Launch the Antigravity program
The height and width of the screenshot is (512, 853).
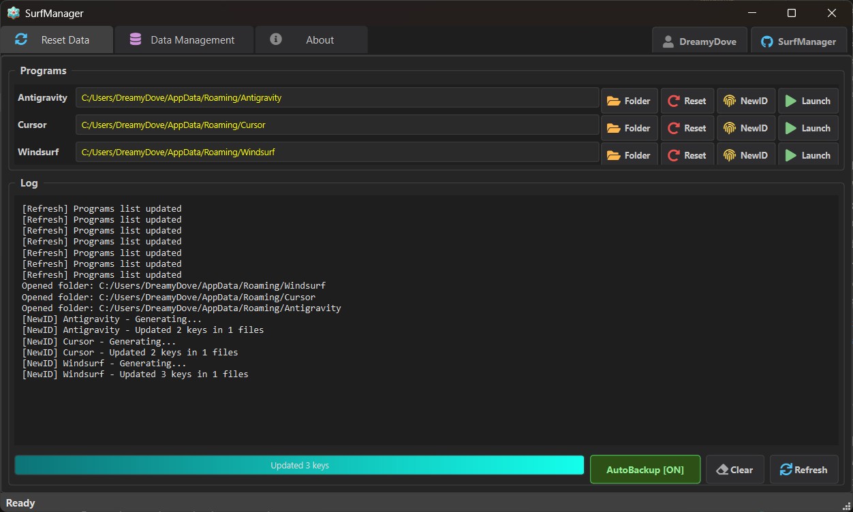808,101
